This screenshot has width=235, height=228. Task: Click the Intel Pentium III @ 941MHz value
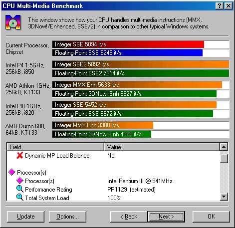tap(140, 181)
